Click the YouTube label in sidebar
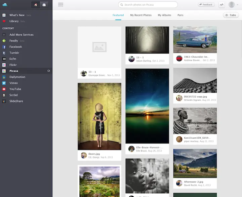 15,89
